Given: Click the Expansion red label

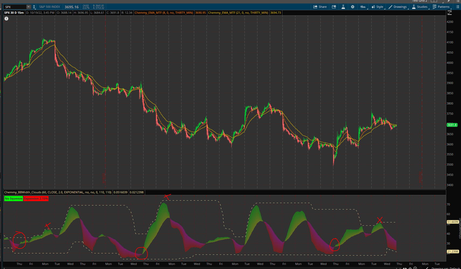Looking at the screenshot, I should (x=36, y=198).
